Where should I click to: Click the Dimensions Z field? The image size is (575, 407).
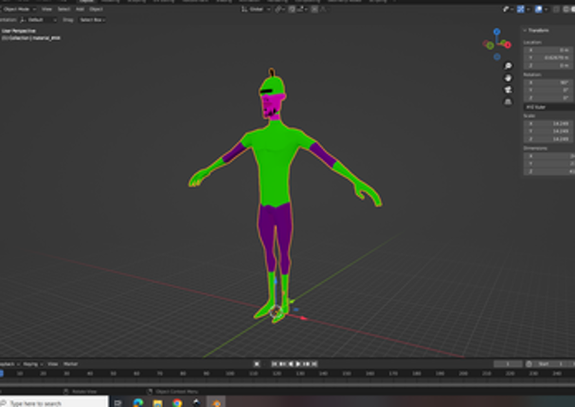(549, 171)
